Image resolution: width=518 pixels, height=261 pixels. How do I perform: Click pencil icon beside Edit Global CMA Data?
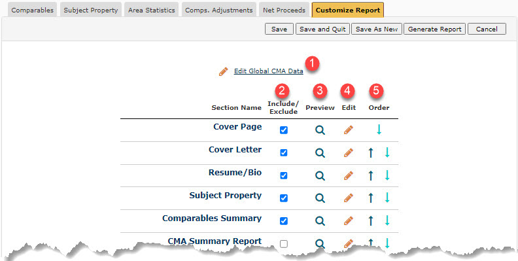pos(223,71)
